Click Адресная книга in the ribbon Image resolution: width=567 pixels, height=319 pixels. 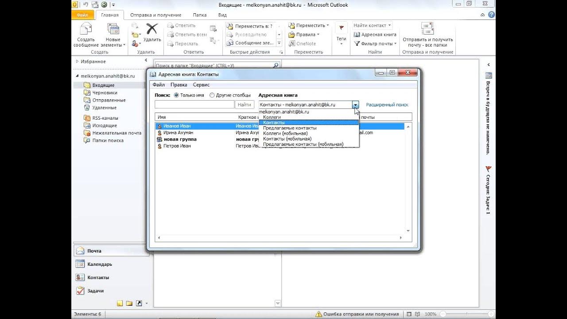click(x=375, y=35)
